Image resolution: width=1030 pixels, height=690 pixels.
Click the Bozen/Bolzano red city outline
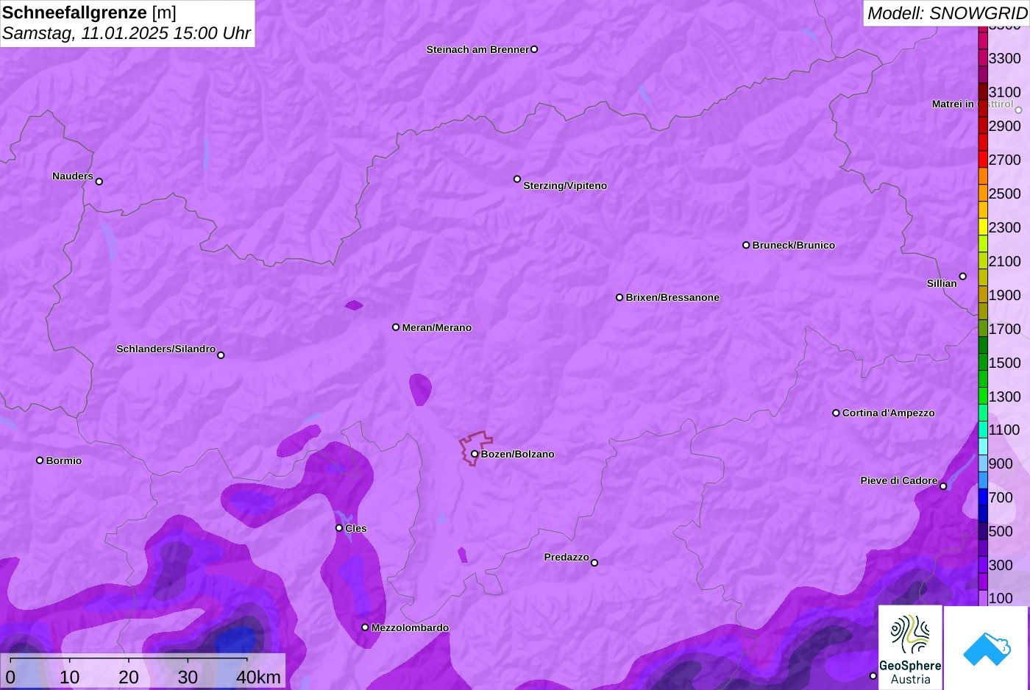476,447
